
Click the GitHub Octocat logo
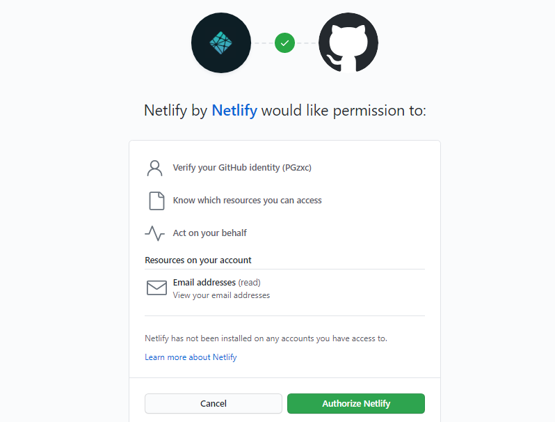pyautogui.click(x=348, y=43)
